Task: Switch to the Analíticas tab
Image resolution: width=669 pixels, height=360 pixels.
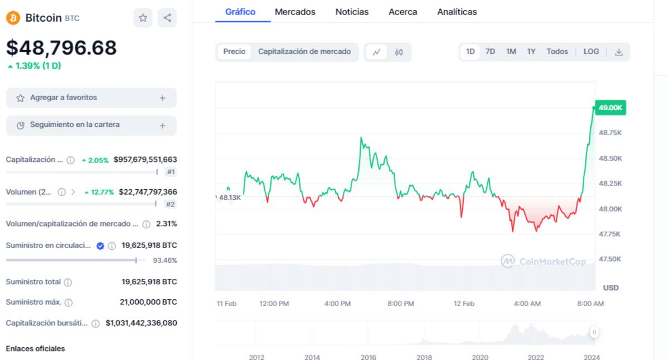Action: tap(457, 12)
